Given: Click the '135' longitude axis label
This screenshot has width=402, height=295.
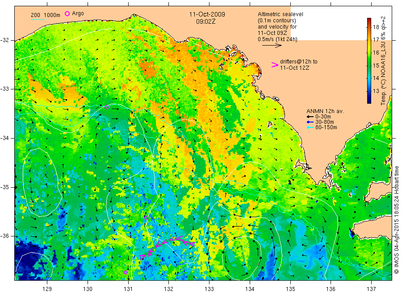Looking at the screenshot, I should click(290, 289).
